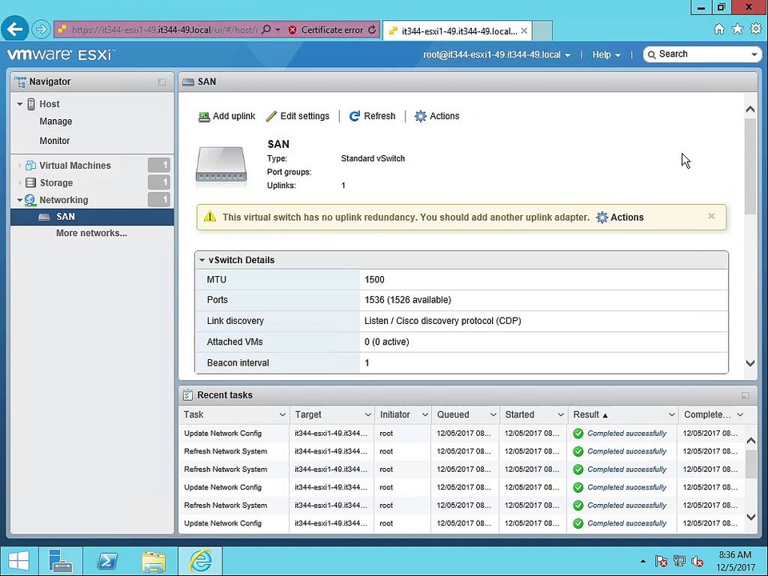
Task: Click the VMware ESXi logo
Action: pos(62,54)
